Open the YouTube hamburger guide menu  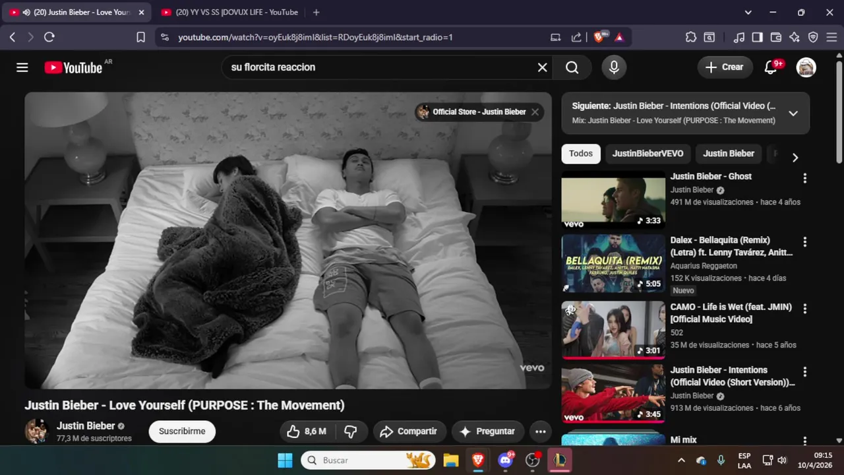22,67
